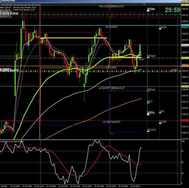Click the 12 Jul 23:00 time axis label
Viewport: 189px width, 188px height.
[x=111, y=186]
